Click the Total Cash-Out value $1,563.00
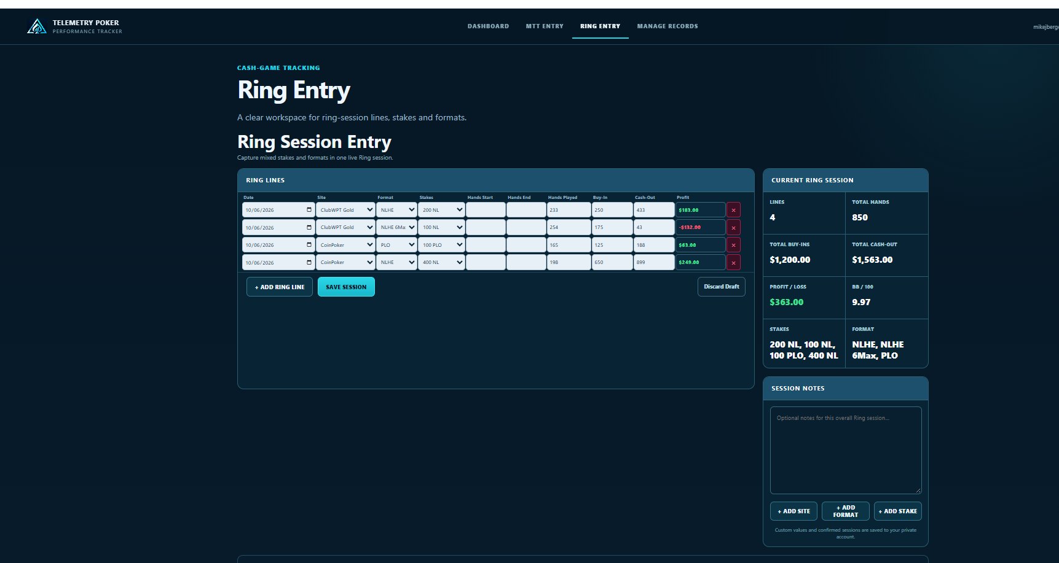The image size is (1059, 563). (872, 260)
